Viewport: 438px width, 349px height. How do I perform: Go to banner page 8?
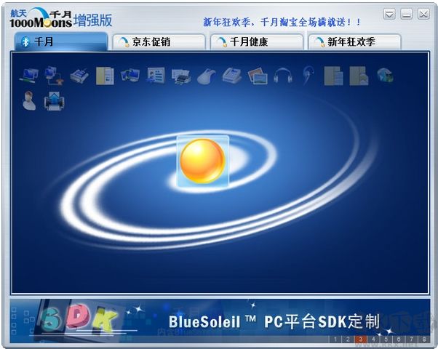pyautogui.click(x=424, y=340)
